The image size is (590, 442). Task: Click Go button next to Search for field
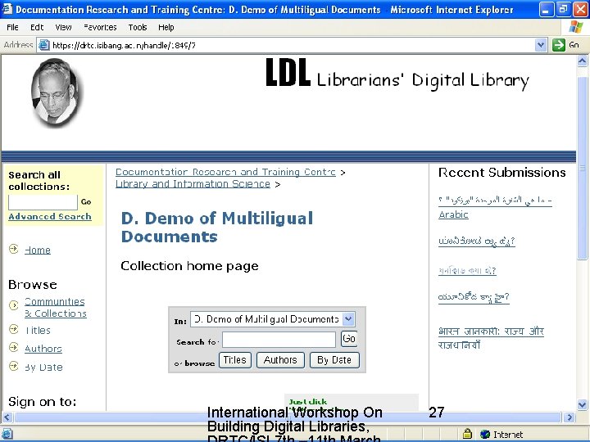point(349,339)
